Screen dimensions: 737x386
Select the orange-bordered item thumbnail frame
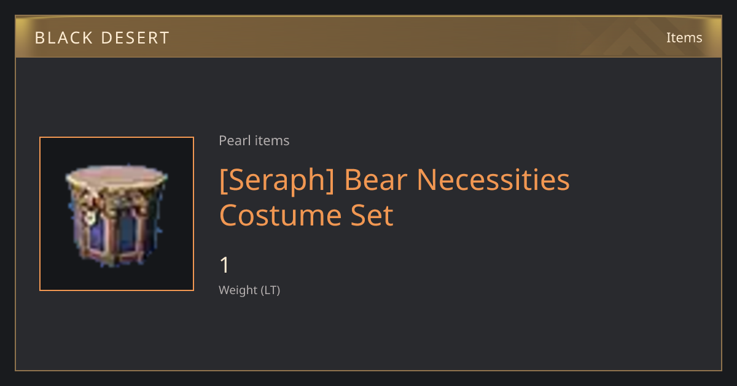point(117,214)
